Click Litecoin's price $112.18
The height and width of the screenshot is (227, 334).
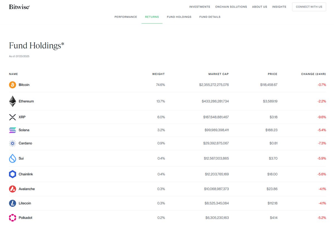click(272, 203)
